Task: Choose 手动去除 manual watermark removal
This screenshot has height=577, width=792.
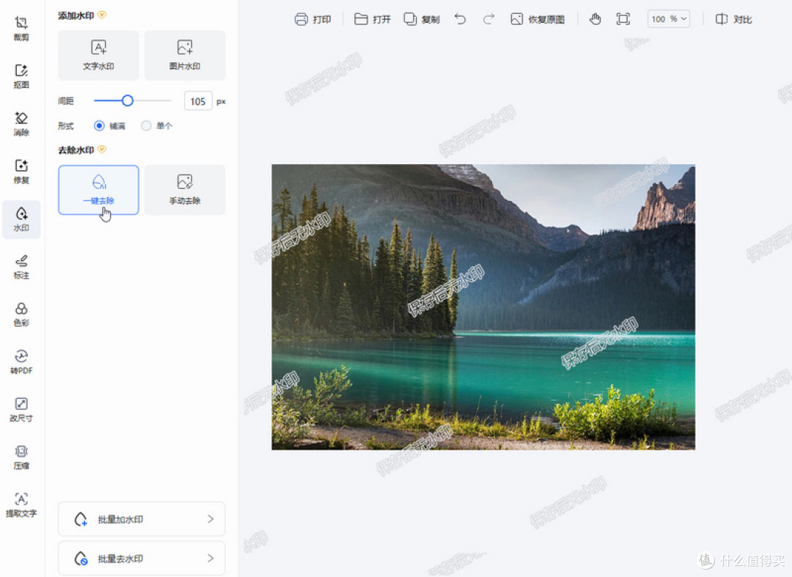Action: point(185,190)
